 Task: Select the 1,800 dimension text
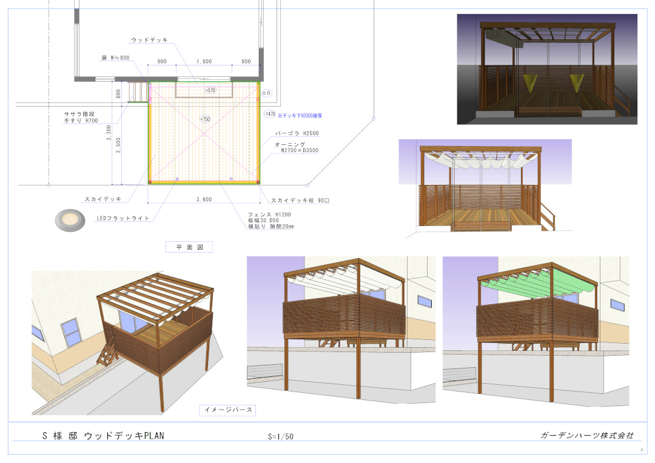(x=204, y=61)
